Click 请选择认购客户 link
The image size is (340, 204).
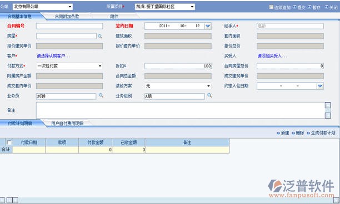pyautogui.click(x=53, y=56)
